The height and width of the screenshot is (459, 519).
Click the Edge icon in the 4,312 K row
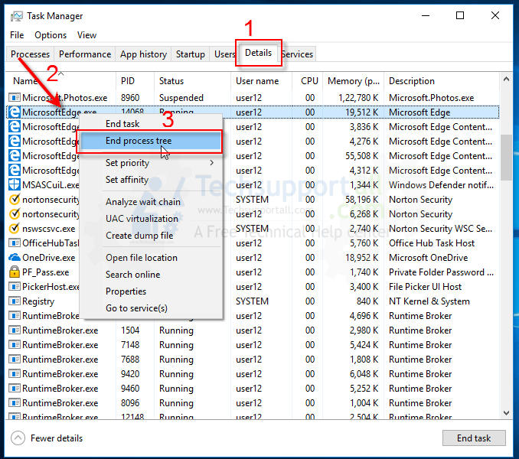[x=15, y=171]
